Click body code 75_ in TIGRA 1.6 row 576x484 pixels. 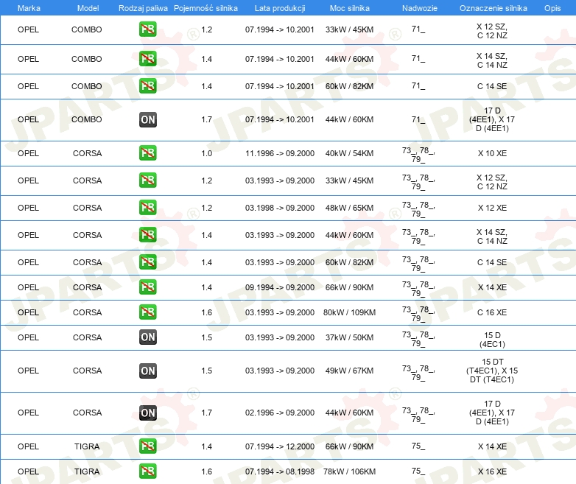point(418,471)
